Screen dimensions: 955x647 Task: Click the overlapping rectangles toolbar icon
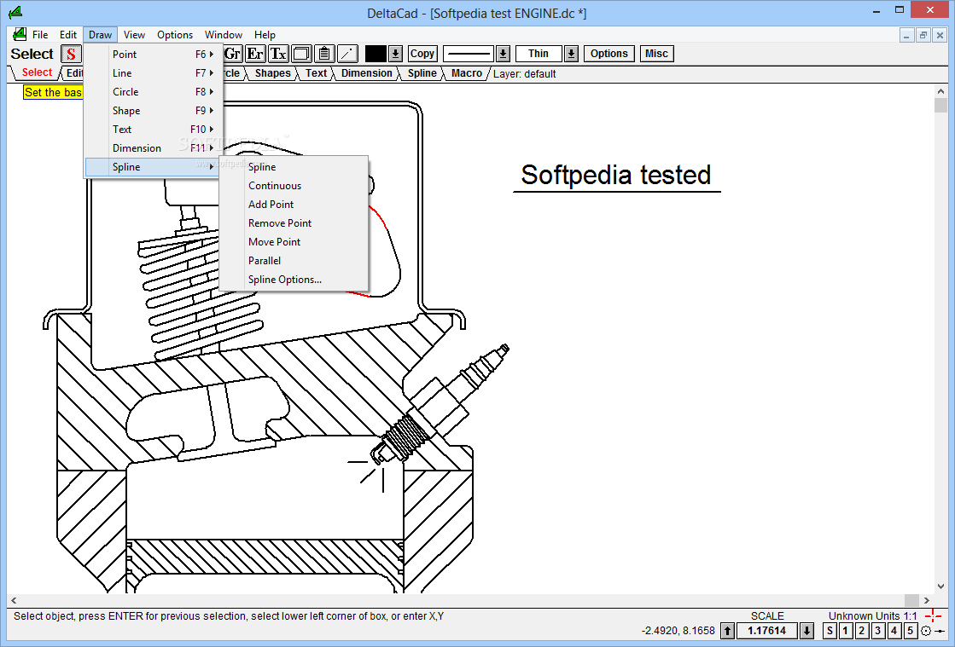301,54
